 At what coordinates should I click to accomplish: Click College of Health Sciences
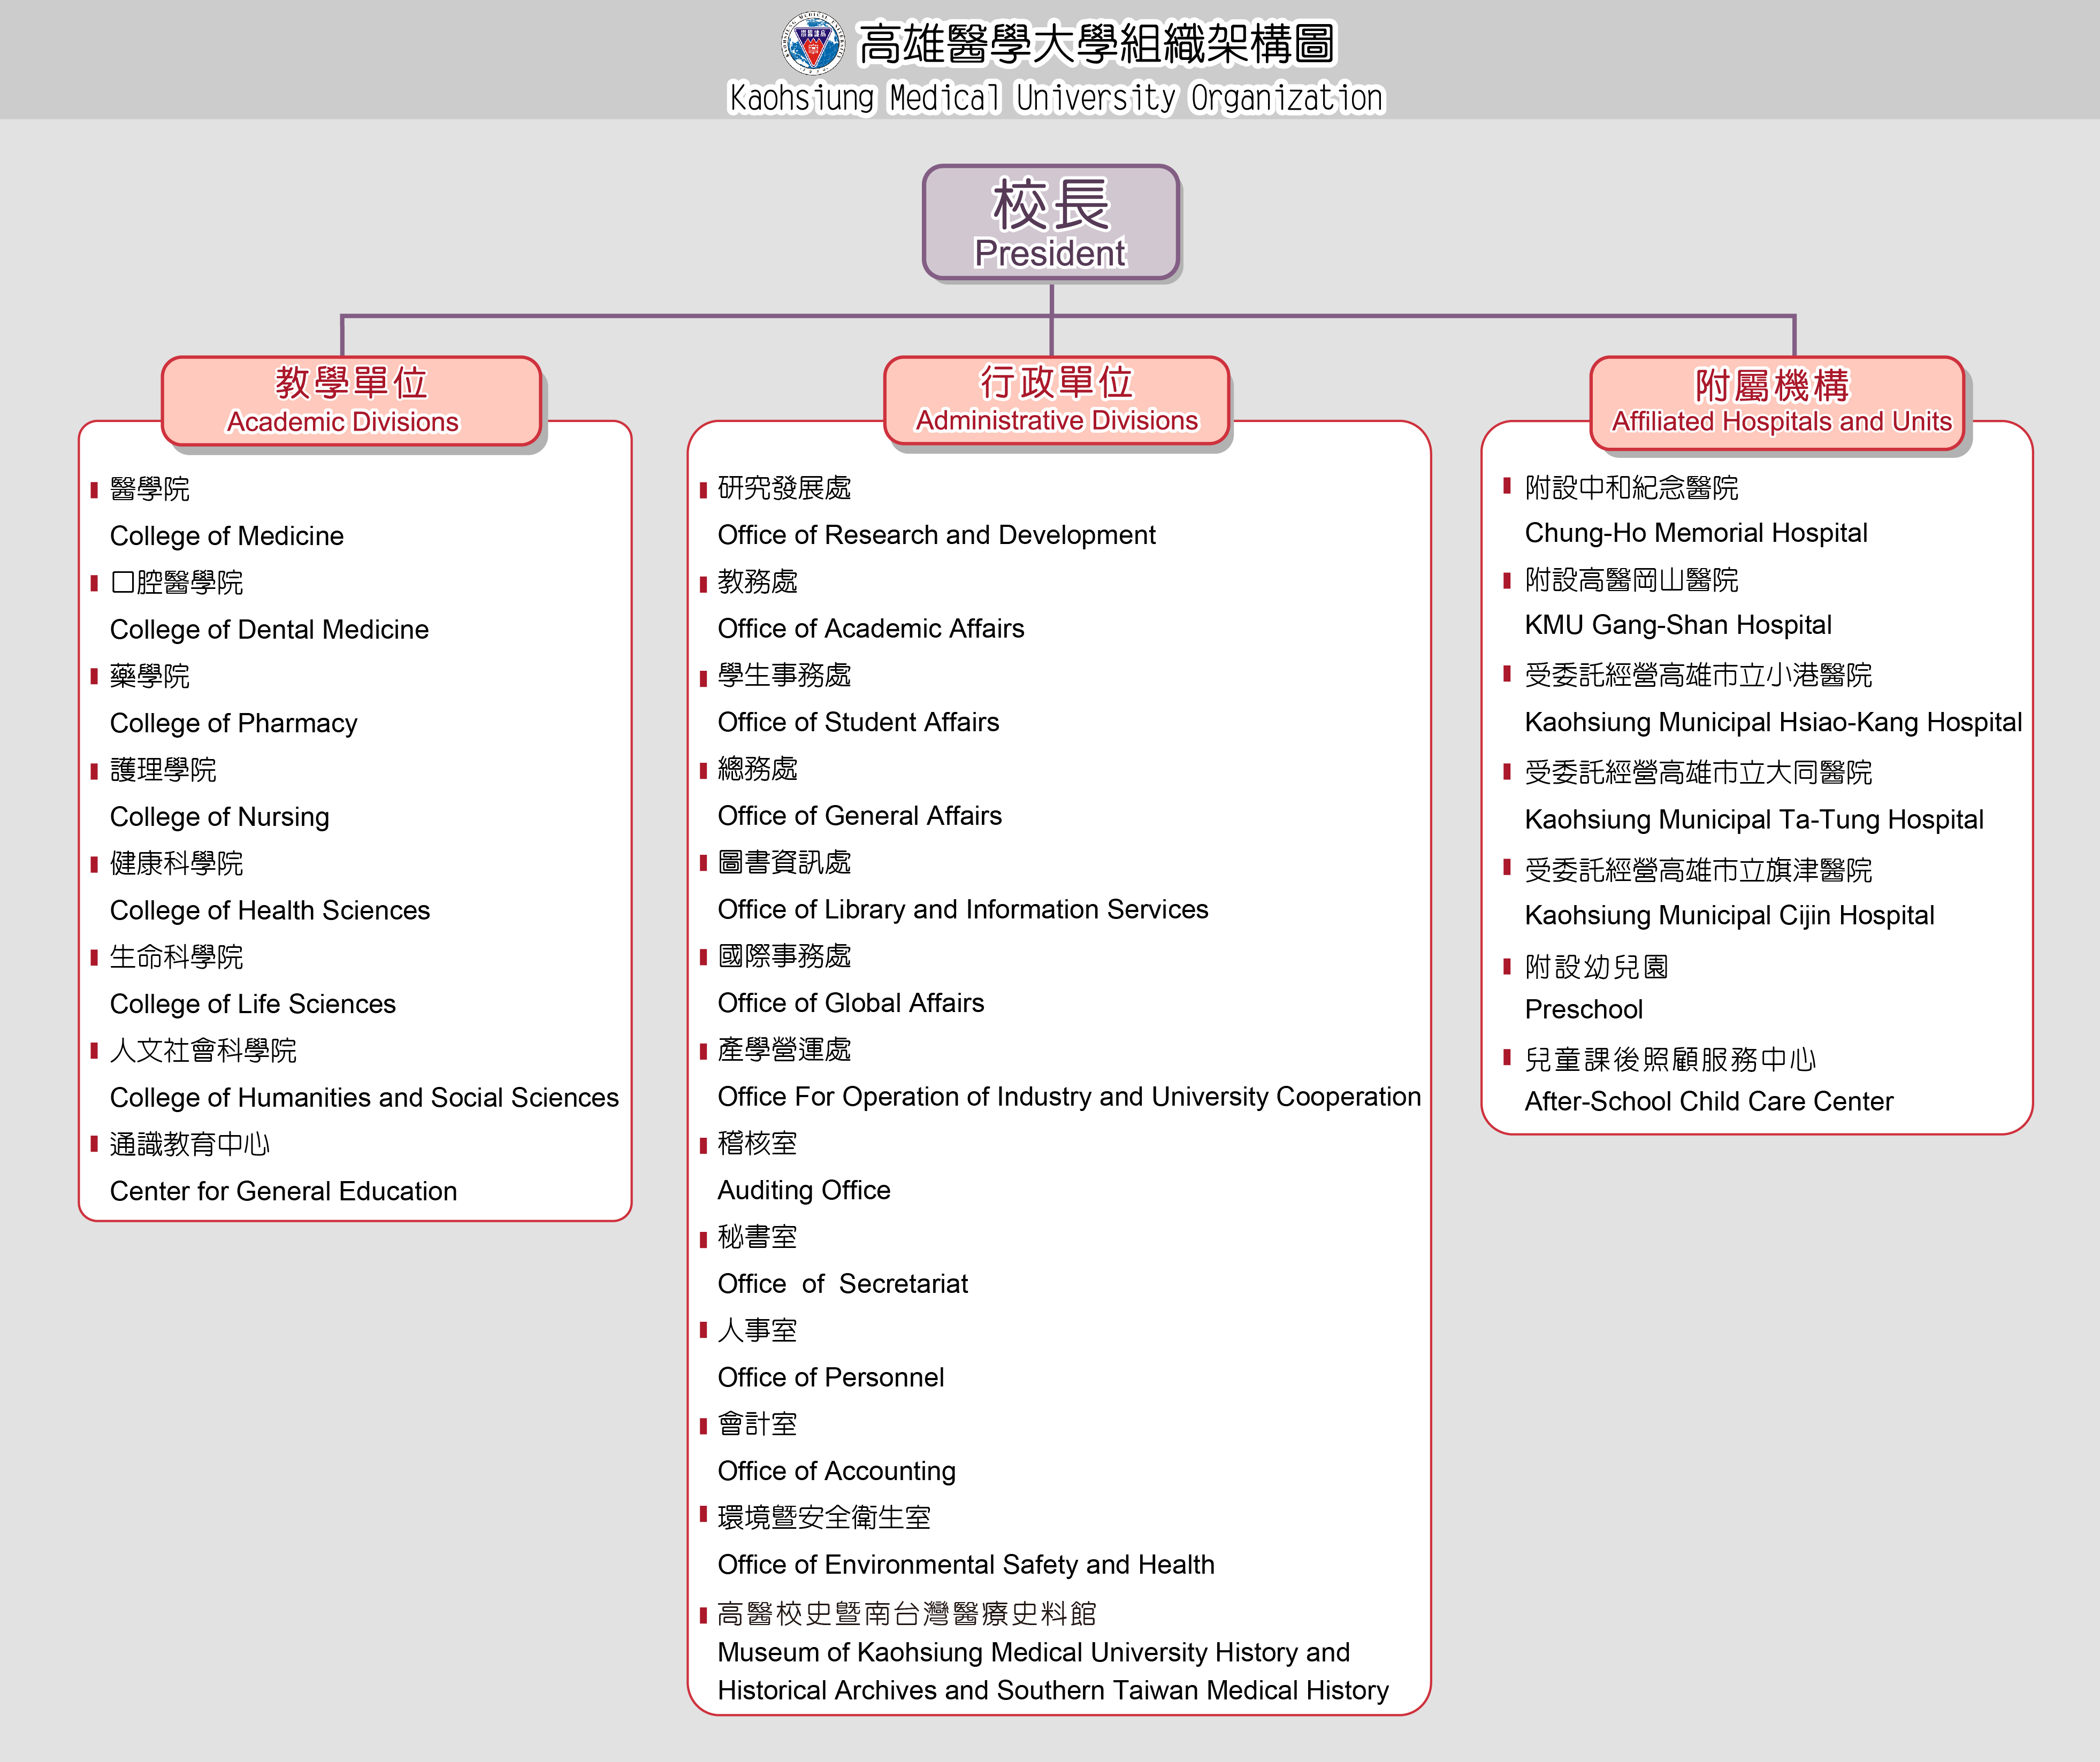(270, 910)
